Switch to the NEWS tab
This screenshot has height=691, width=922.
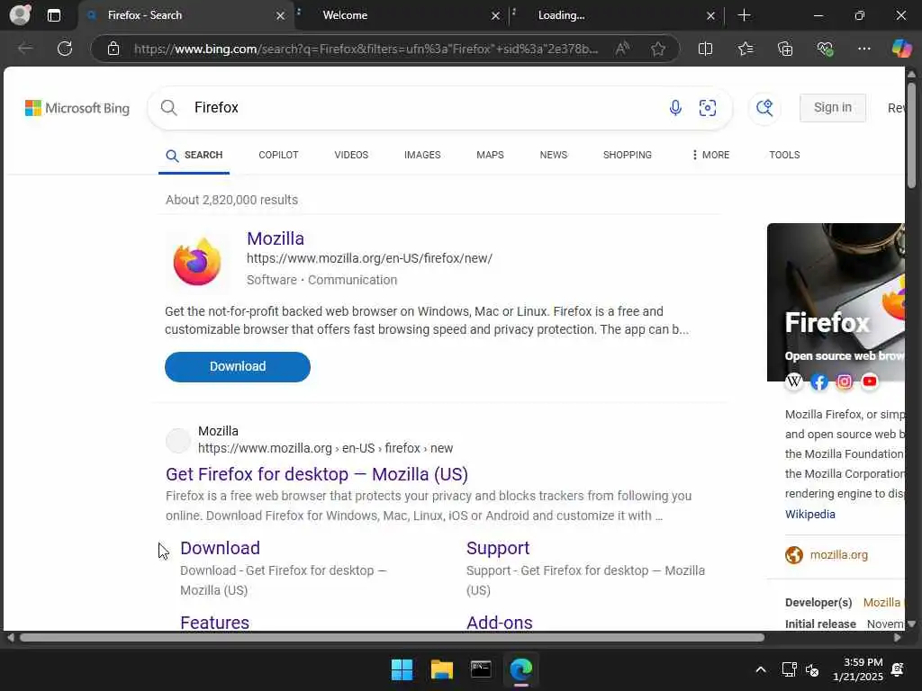click(554, 155)
